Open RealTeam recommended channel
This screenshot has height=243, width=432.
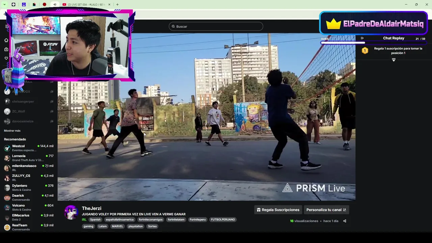29,227
